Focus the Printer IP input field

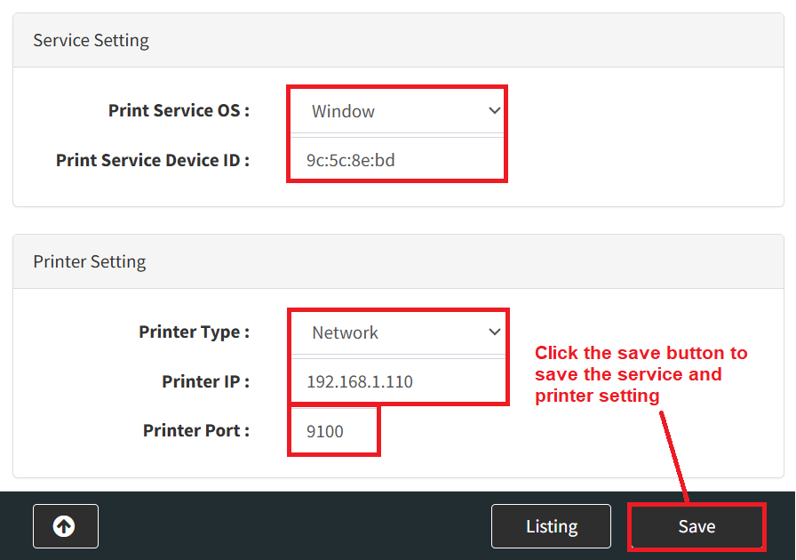[395, 382]
